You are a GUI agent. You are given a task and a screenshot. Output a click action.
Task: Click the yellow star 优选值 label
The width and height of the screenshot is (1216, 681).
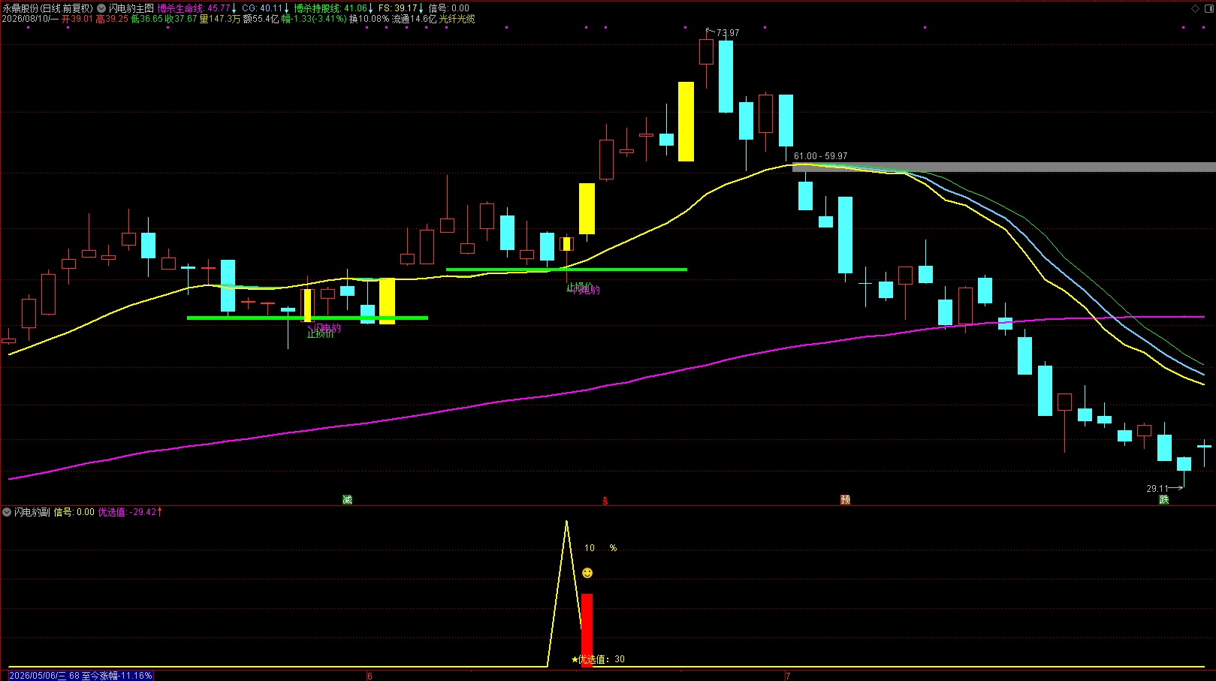598,659
